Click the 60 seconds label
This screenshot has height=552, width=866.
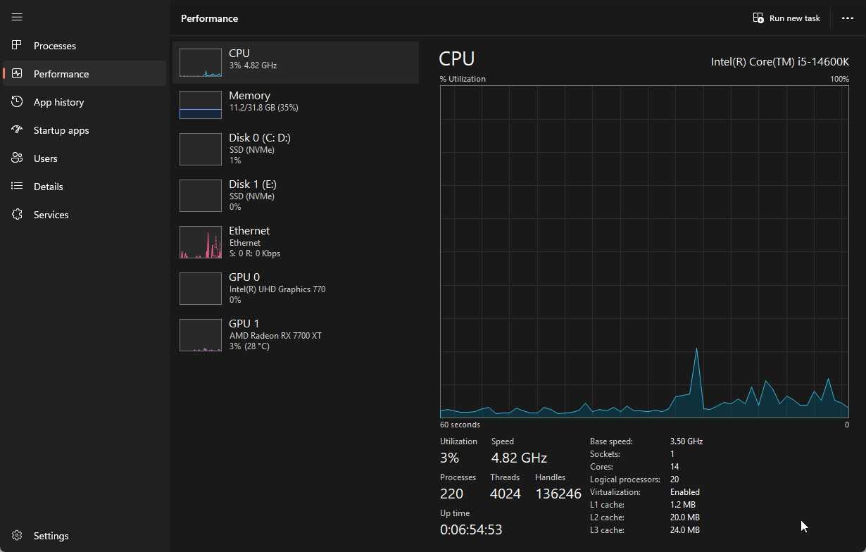(460, 425)
